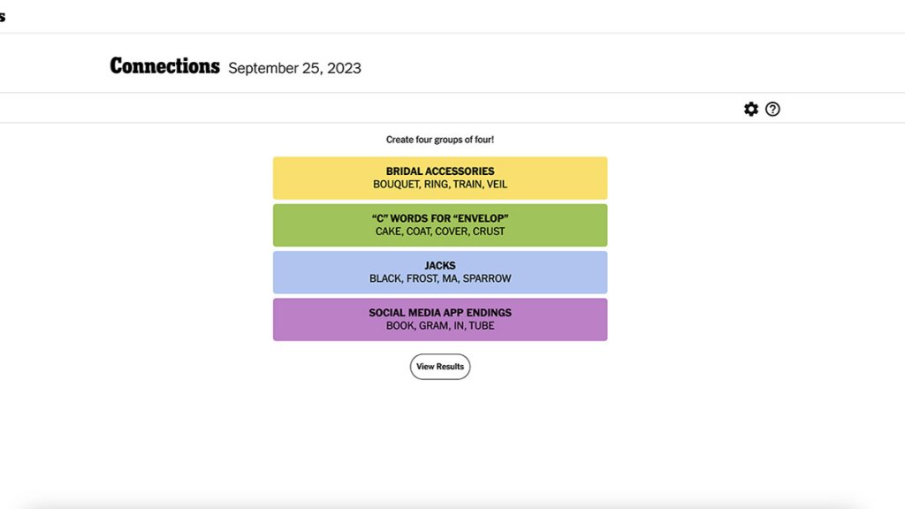905x509 pixels.
Task: Click the word CAKE in the green group
Action: pos(388,232)
